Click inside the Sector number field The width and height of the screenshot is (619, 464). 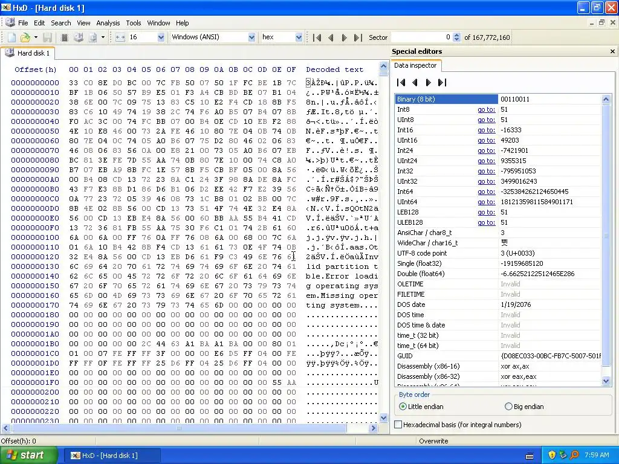[x=421, y=37]
